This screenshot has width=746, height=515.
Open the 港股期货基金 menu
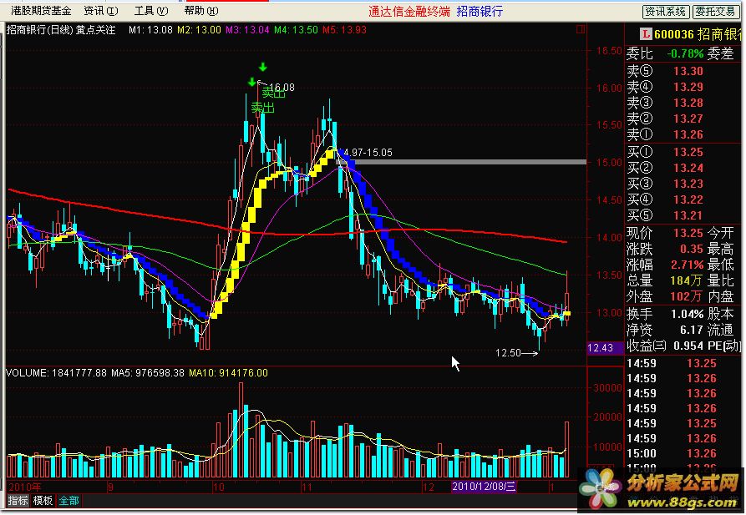pos(41,11)
